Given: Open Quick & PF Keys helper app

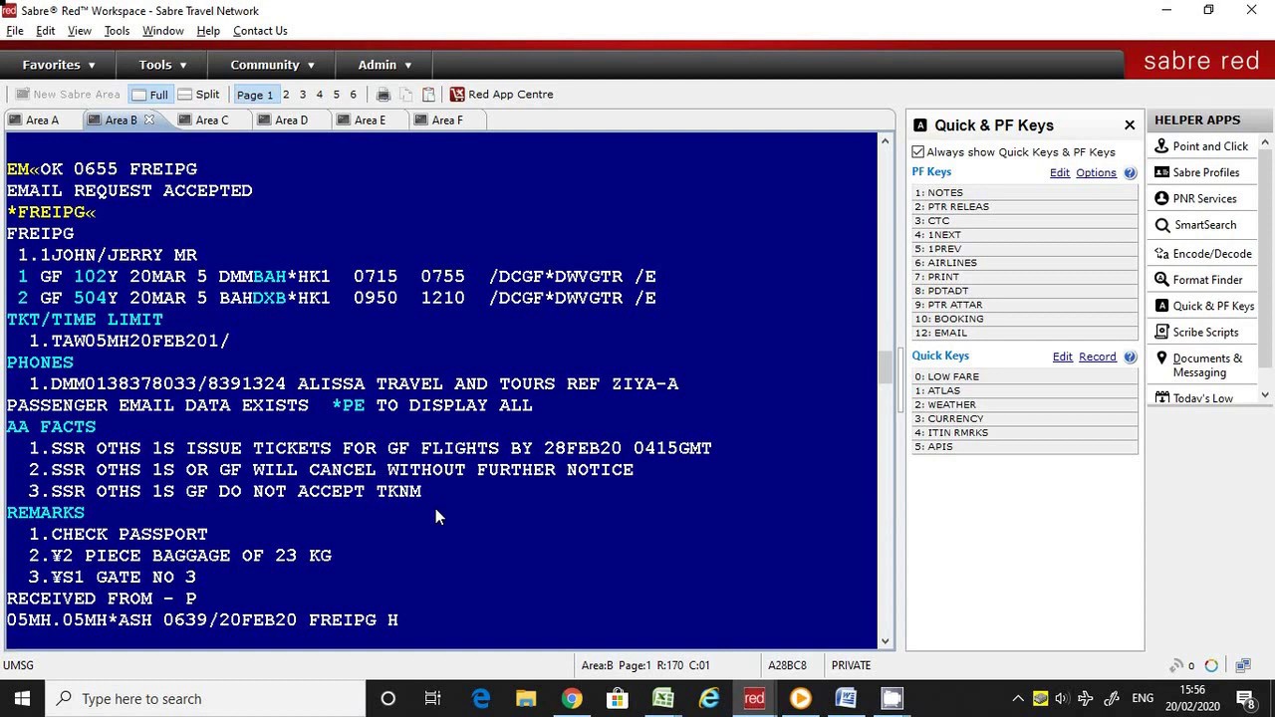Looking at the screenshot, I should click(x=1204, y=306).
